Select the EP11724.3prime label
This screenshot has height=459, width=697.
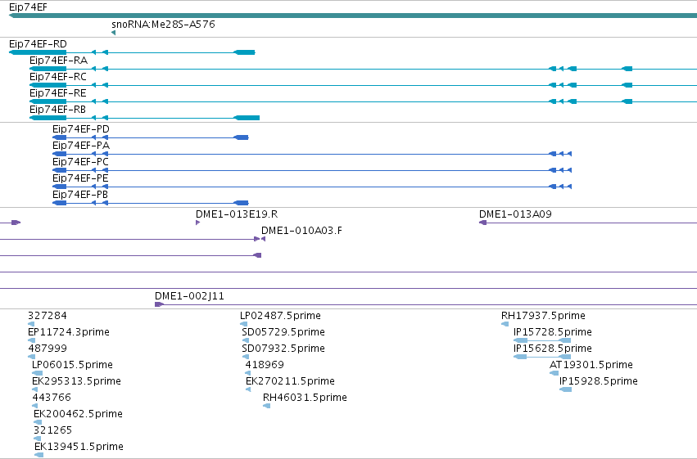[x=69, y=332]
